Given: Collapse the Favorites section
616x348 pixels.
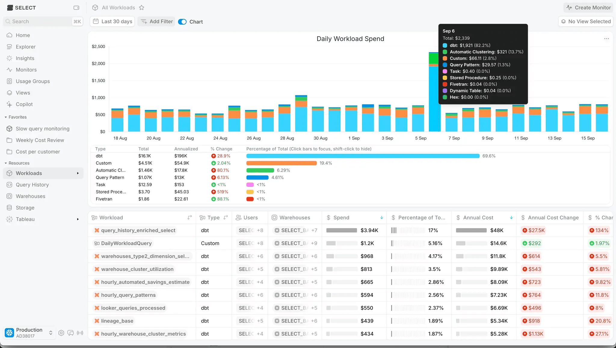Looking at the screenshot, I should (6, 117).
